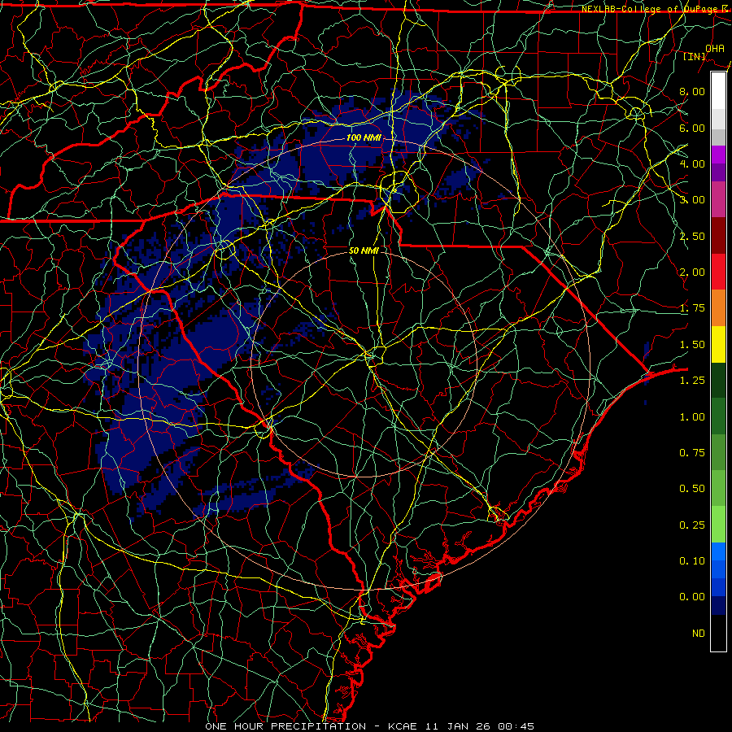732x732 pixels.
Task: Click the OHA product code label
Action: 715,48
